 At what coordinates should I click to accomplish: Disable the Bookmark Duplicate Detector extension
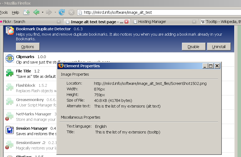click(194, 46)
